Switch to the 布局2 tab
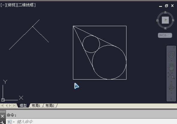This screenshot has width=177, height=124. 50,106
